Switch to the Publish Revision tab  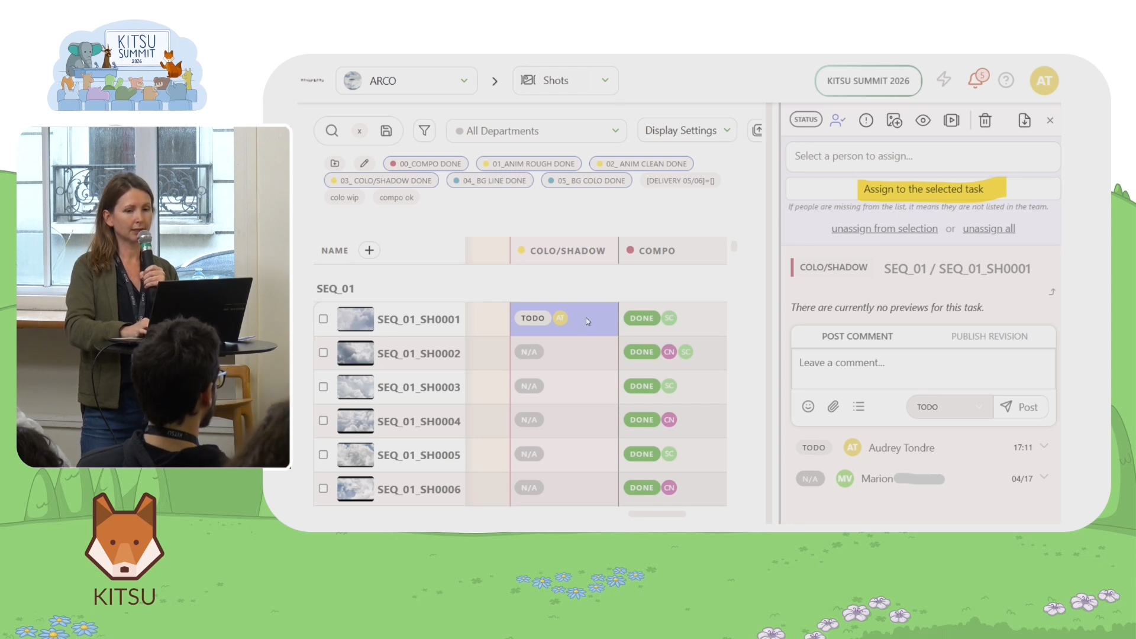pos(989,336)
